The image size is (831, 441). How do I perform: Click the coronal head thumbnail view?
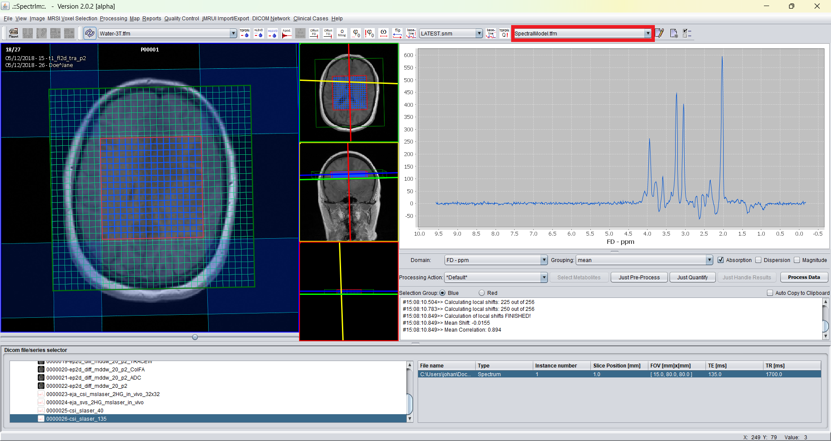tap(349, 192)
